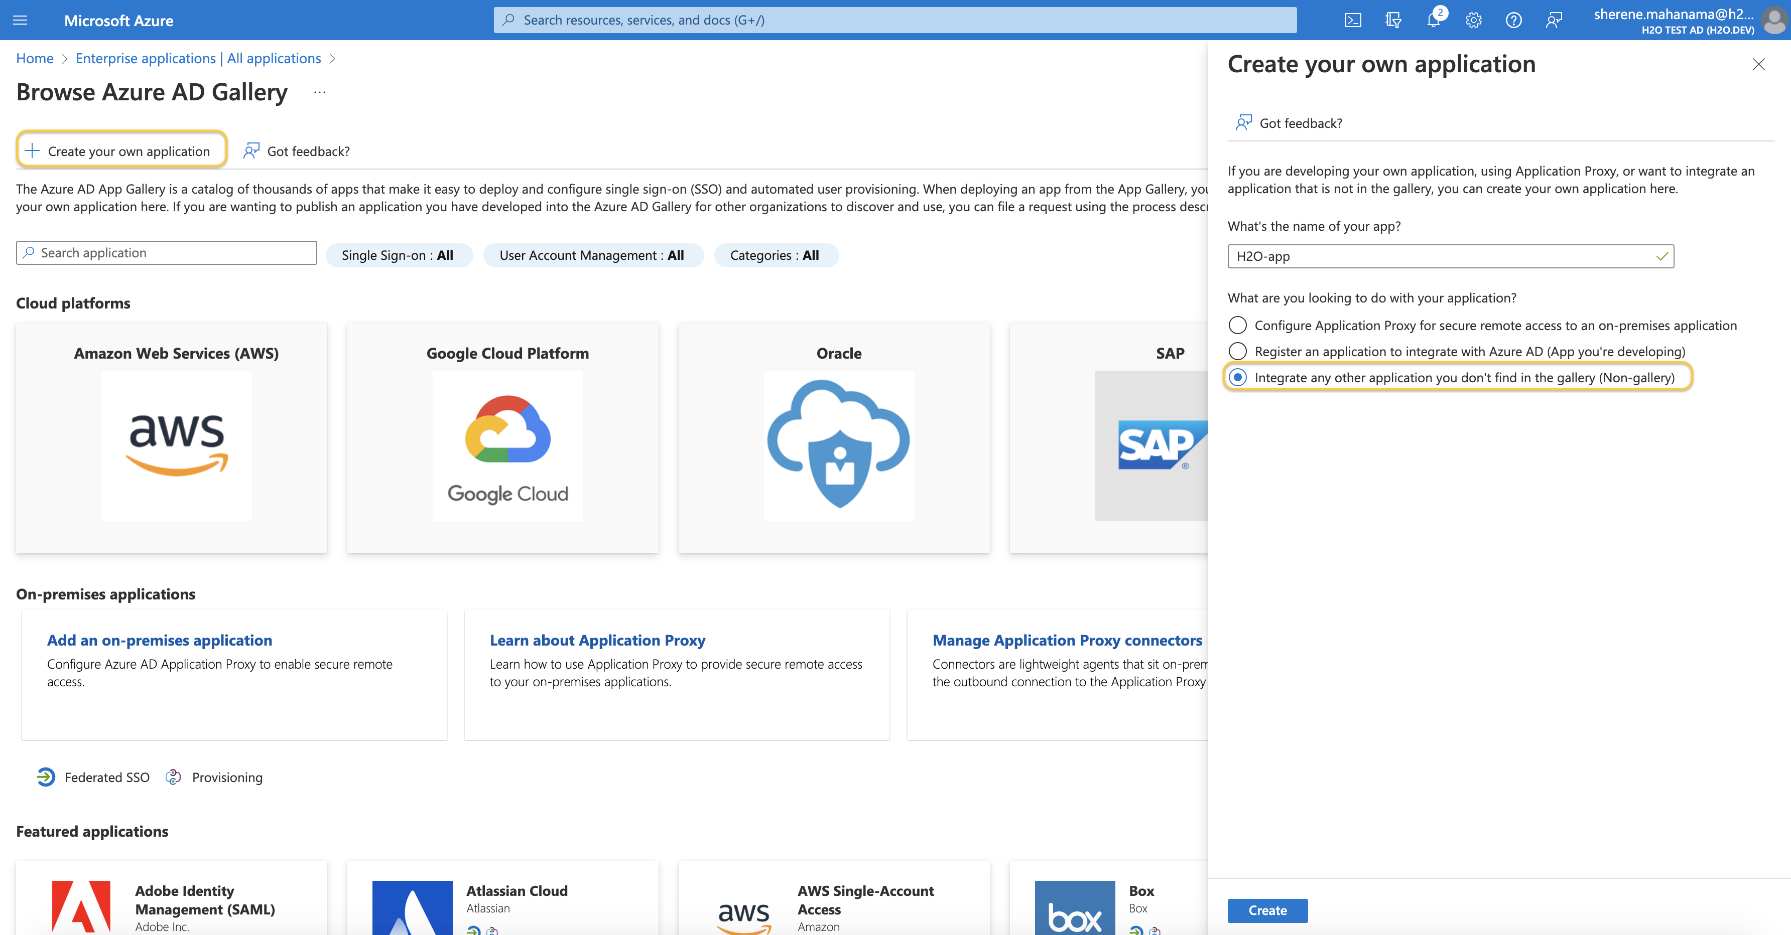
Task: Click the Enterprise applications | All applications breadcrumb
Action: click(x=198, y=58)
